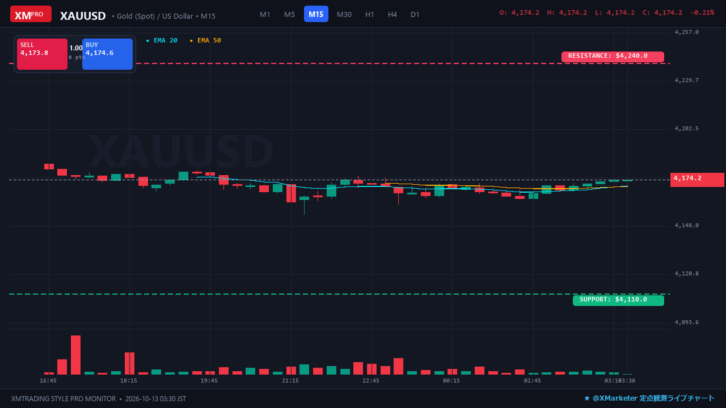Screen dimensions: 726x408
Task: Click the red SELL 4,173.8 button
Action: point(42,54)
